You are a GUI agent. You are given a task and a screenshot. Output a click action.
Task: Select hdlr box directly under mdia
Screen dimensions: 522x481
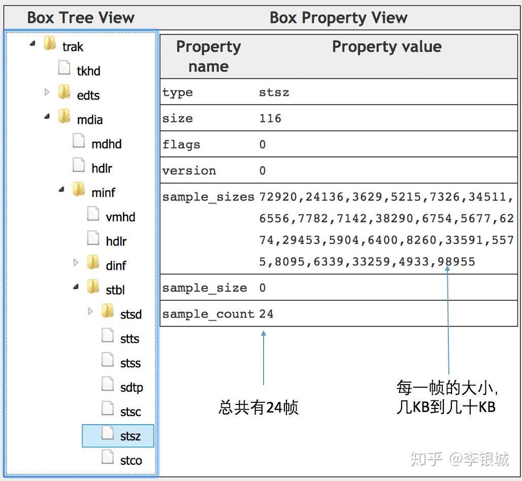pos(102,168)
